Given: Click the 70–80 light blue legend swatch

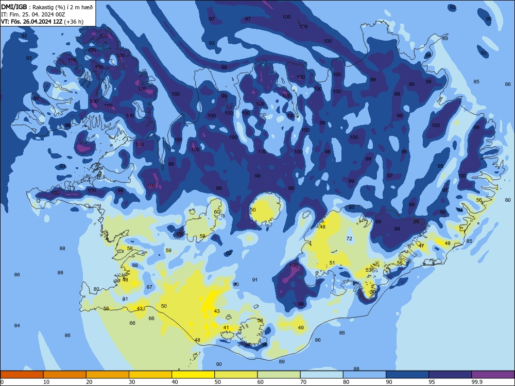Looking at the screenshot, I should [321, 375].
